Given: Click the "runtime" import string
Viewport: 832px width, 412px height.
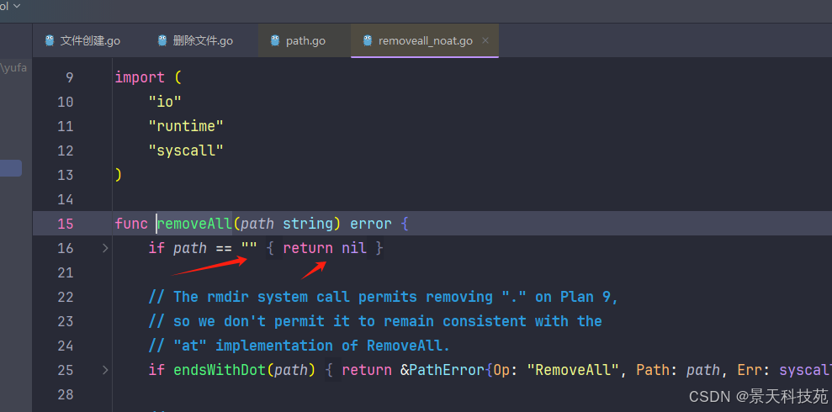Looking at the screenshot, I should pos(186,126).
